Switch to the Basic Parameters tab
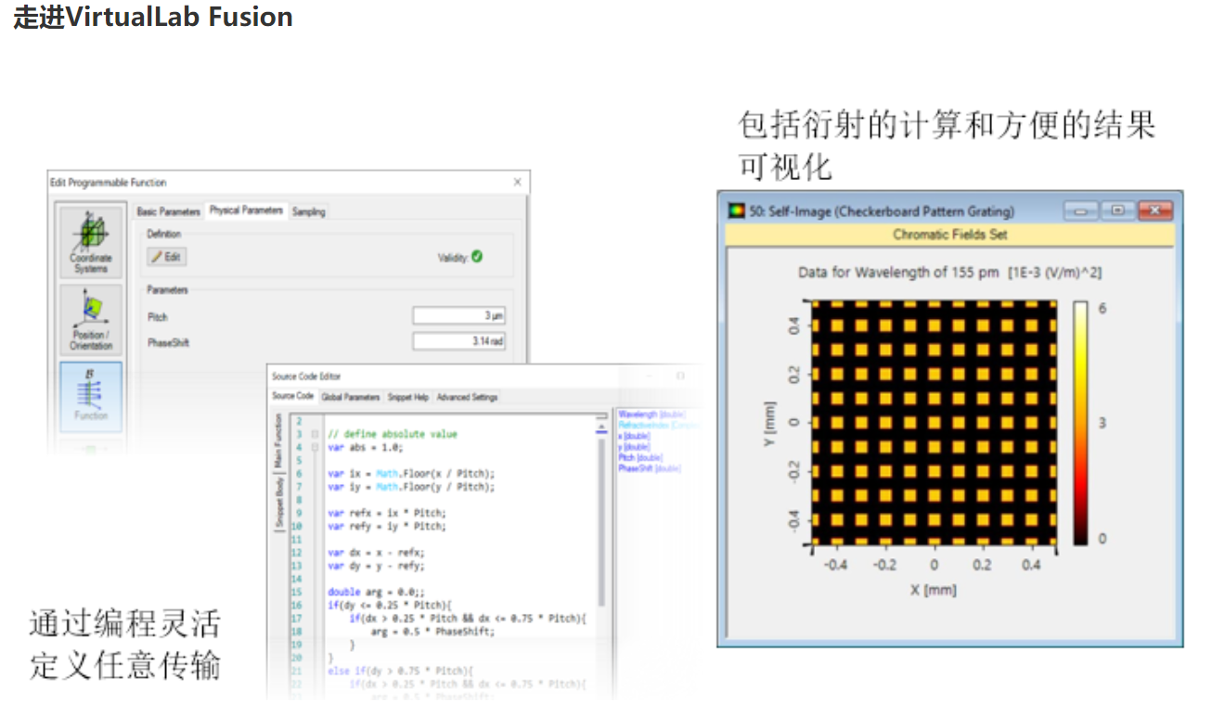 pyautogui.click(x=169, y=211)
